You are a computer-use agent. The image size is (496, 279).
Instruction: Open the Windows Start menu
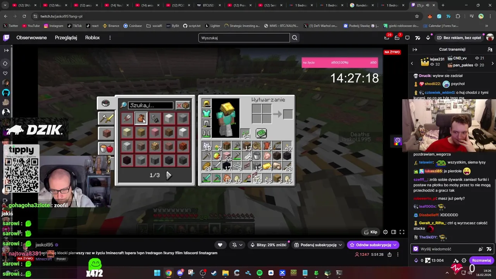pos(157,273)
